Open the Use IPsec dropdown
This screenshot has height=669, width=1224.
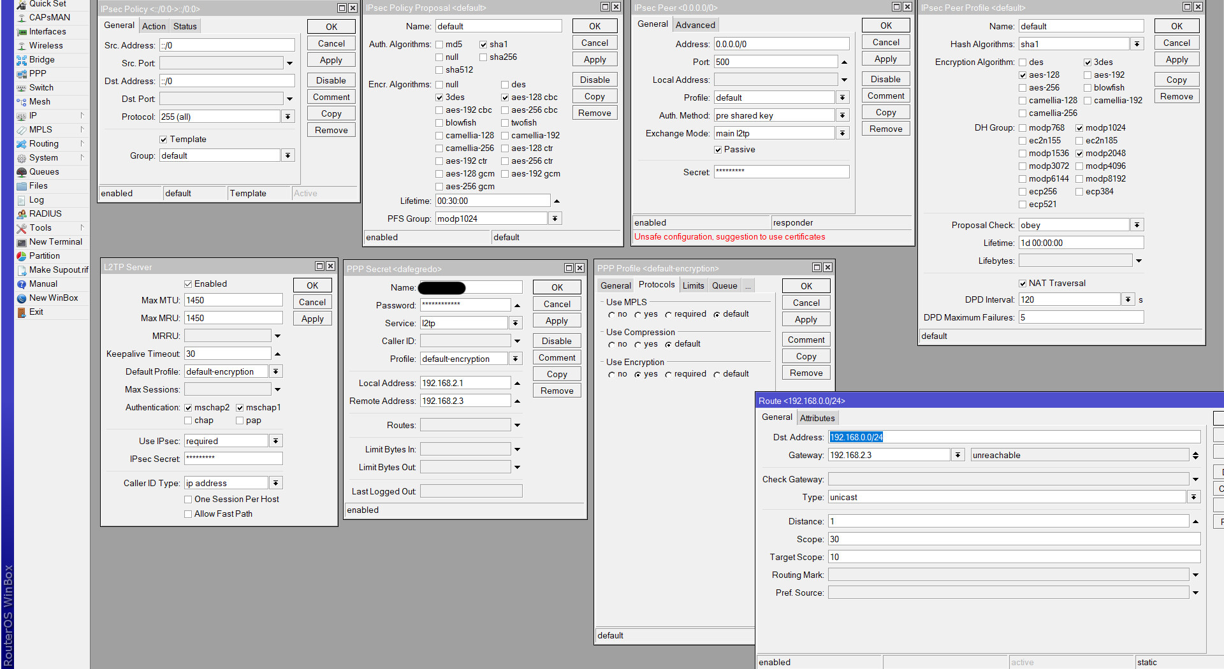[x=276, y=441]
